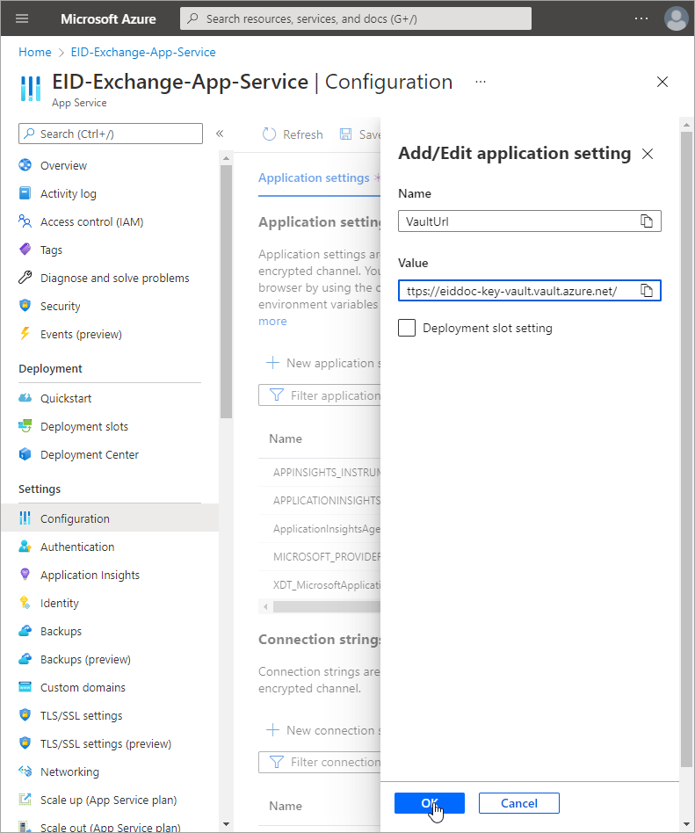Click the user account avatar icon
The height and width of the screenshot is (833, 695).
tap(676, 18)
